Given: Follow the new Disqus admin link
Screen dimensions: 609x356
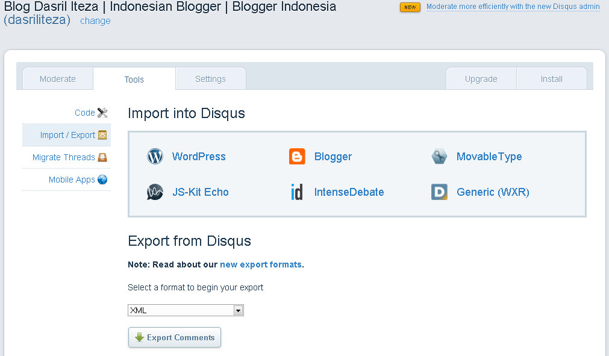Looking at the screenshot, I should (513, 6).
